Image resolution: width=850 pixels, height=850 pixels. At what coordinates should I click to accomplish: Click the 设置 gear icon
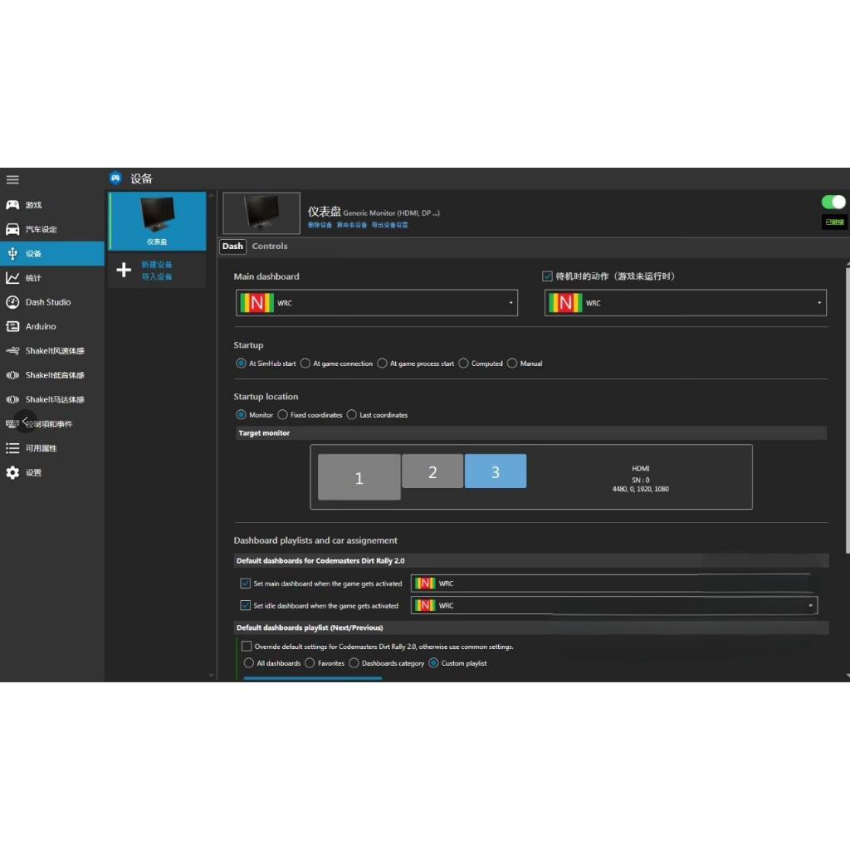click(12, 472)
